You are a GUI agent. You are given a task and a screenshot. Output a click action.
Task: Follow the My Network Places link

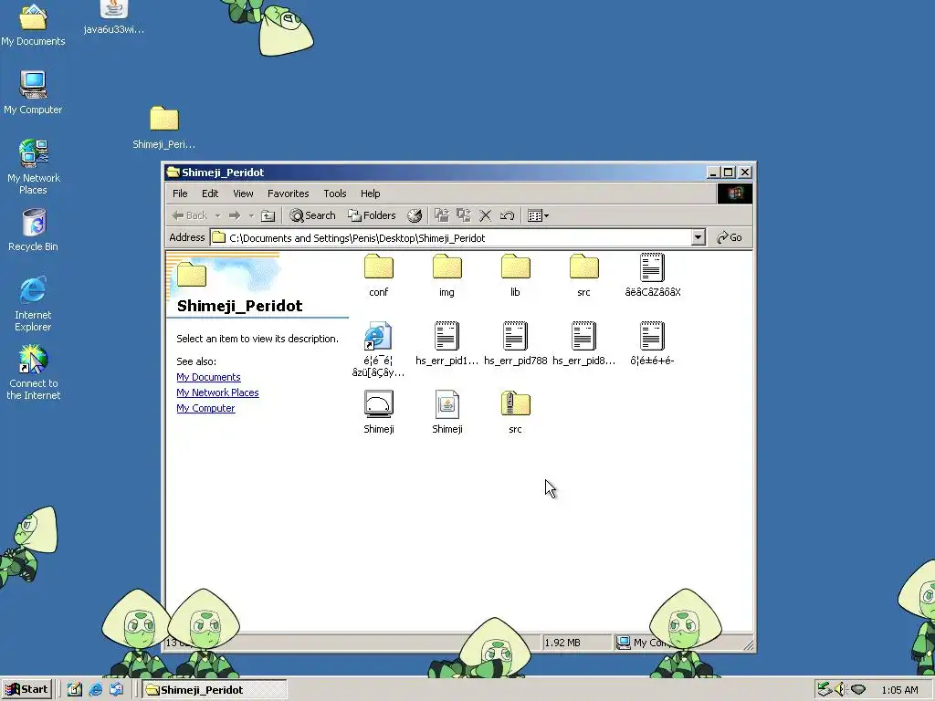[217, 392]
